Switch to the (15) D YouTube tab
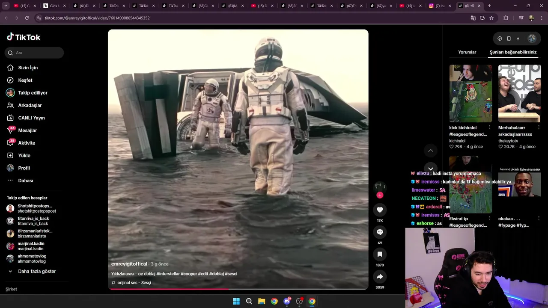Viewport: 548px width, 308px height. point(262,6)
